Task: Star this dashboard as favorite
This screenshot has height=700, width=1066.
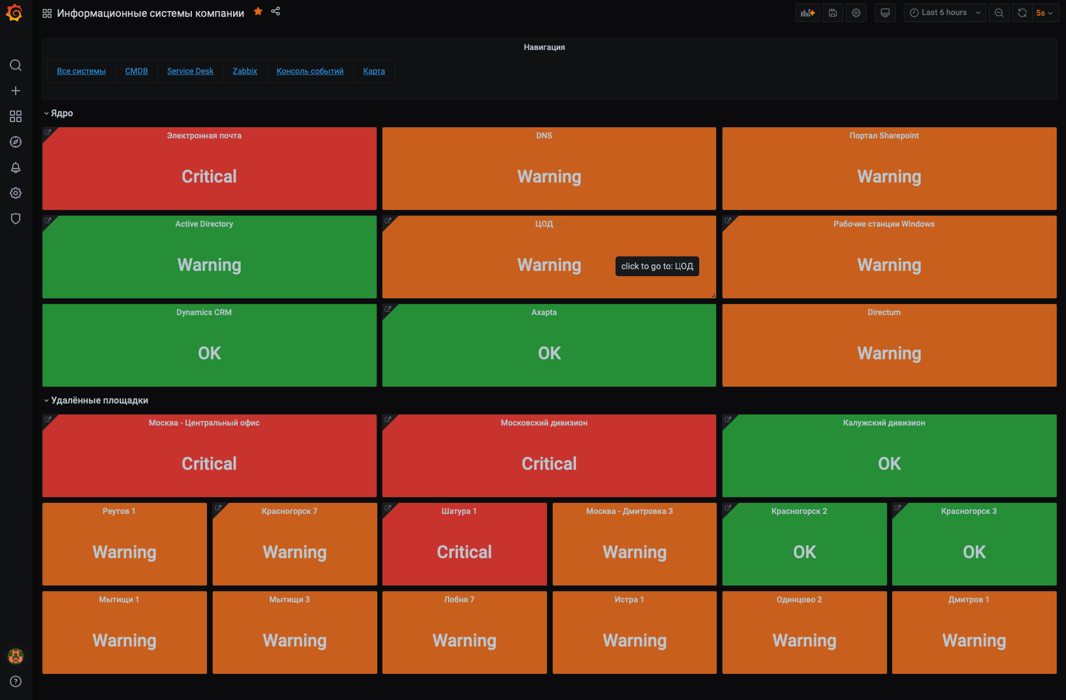Action: coord(258,12)
